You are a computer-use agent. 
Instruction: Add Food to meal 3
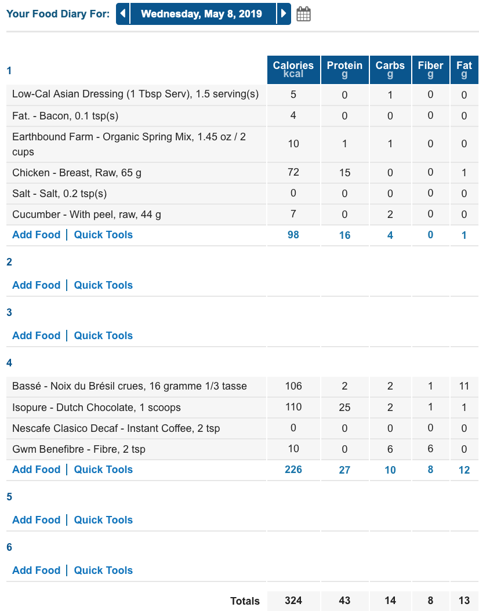pyautogui.click(x=37, y=336)
